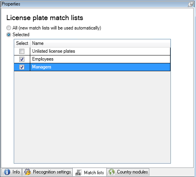Open the Info tab

(12, 172)
